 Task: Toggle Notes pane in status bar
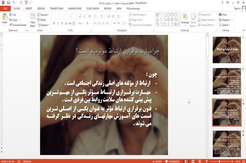pyautogui.click(x=157, y=161)
